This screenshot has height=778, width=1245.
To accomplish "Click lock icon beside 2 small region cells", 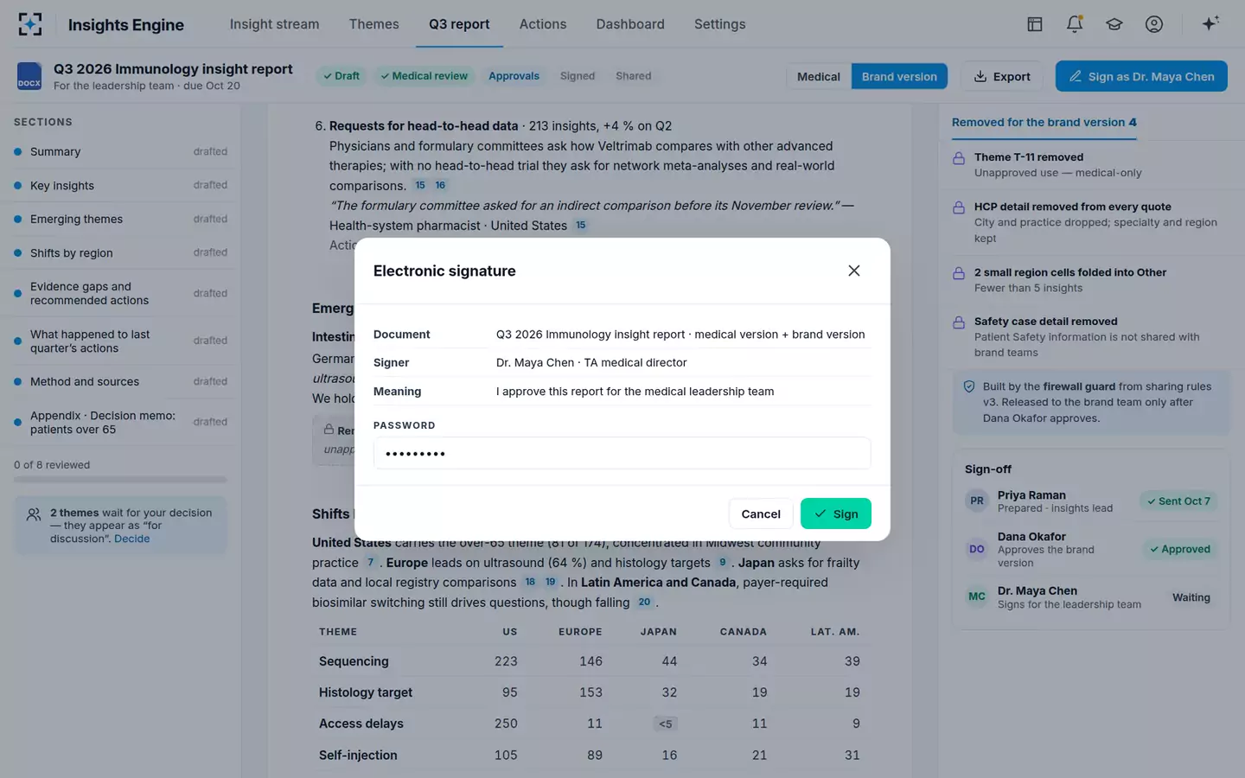I will [959, 273].
